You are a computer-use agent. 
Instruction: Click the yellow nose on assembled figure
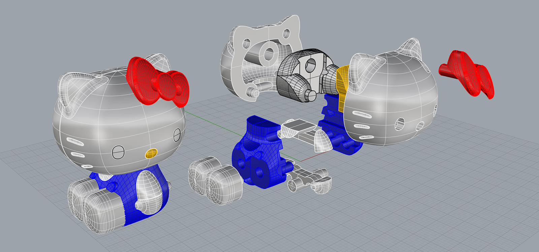[151, 154]
